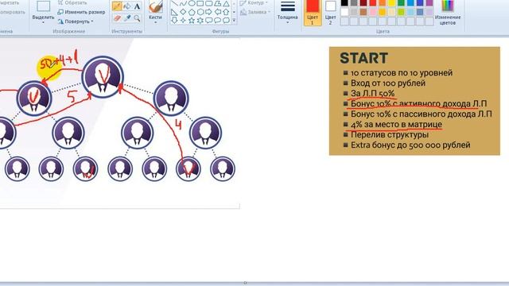This screenshot has width=509, height=286.
Task: Pick the green color swatch
Action: [x=401, y=3]
